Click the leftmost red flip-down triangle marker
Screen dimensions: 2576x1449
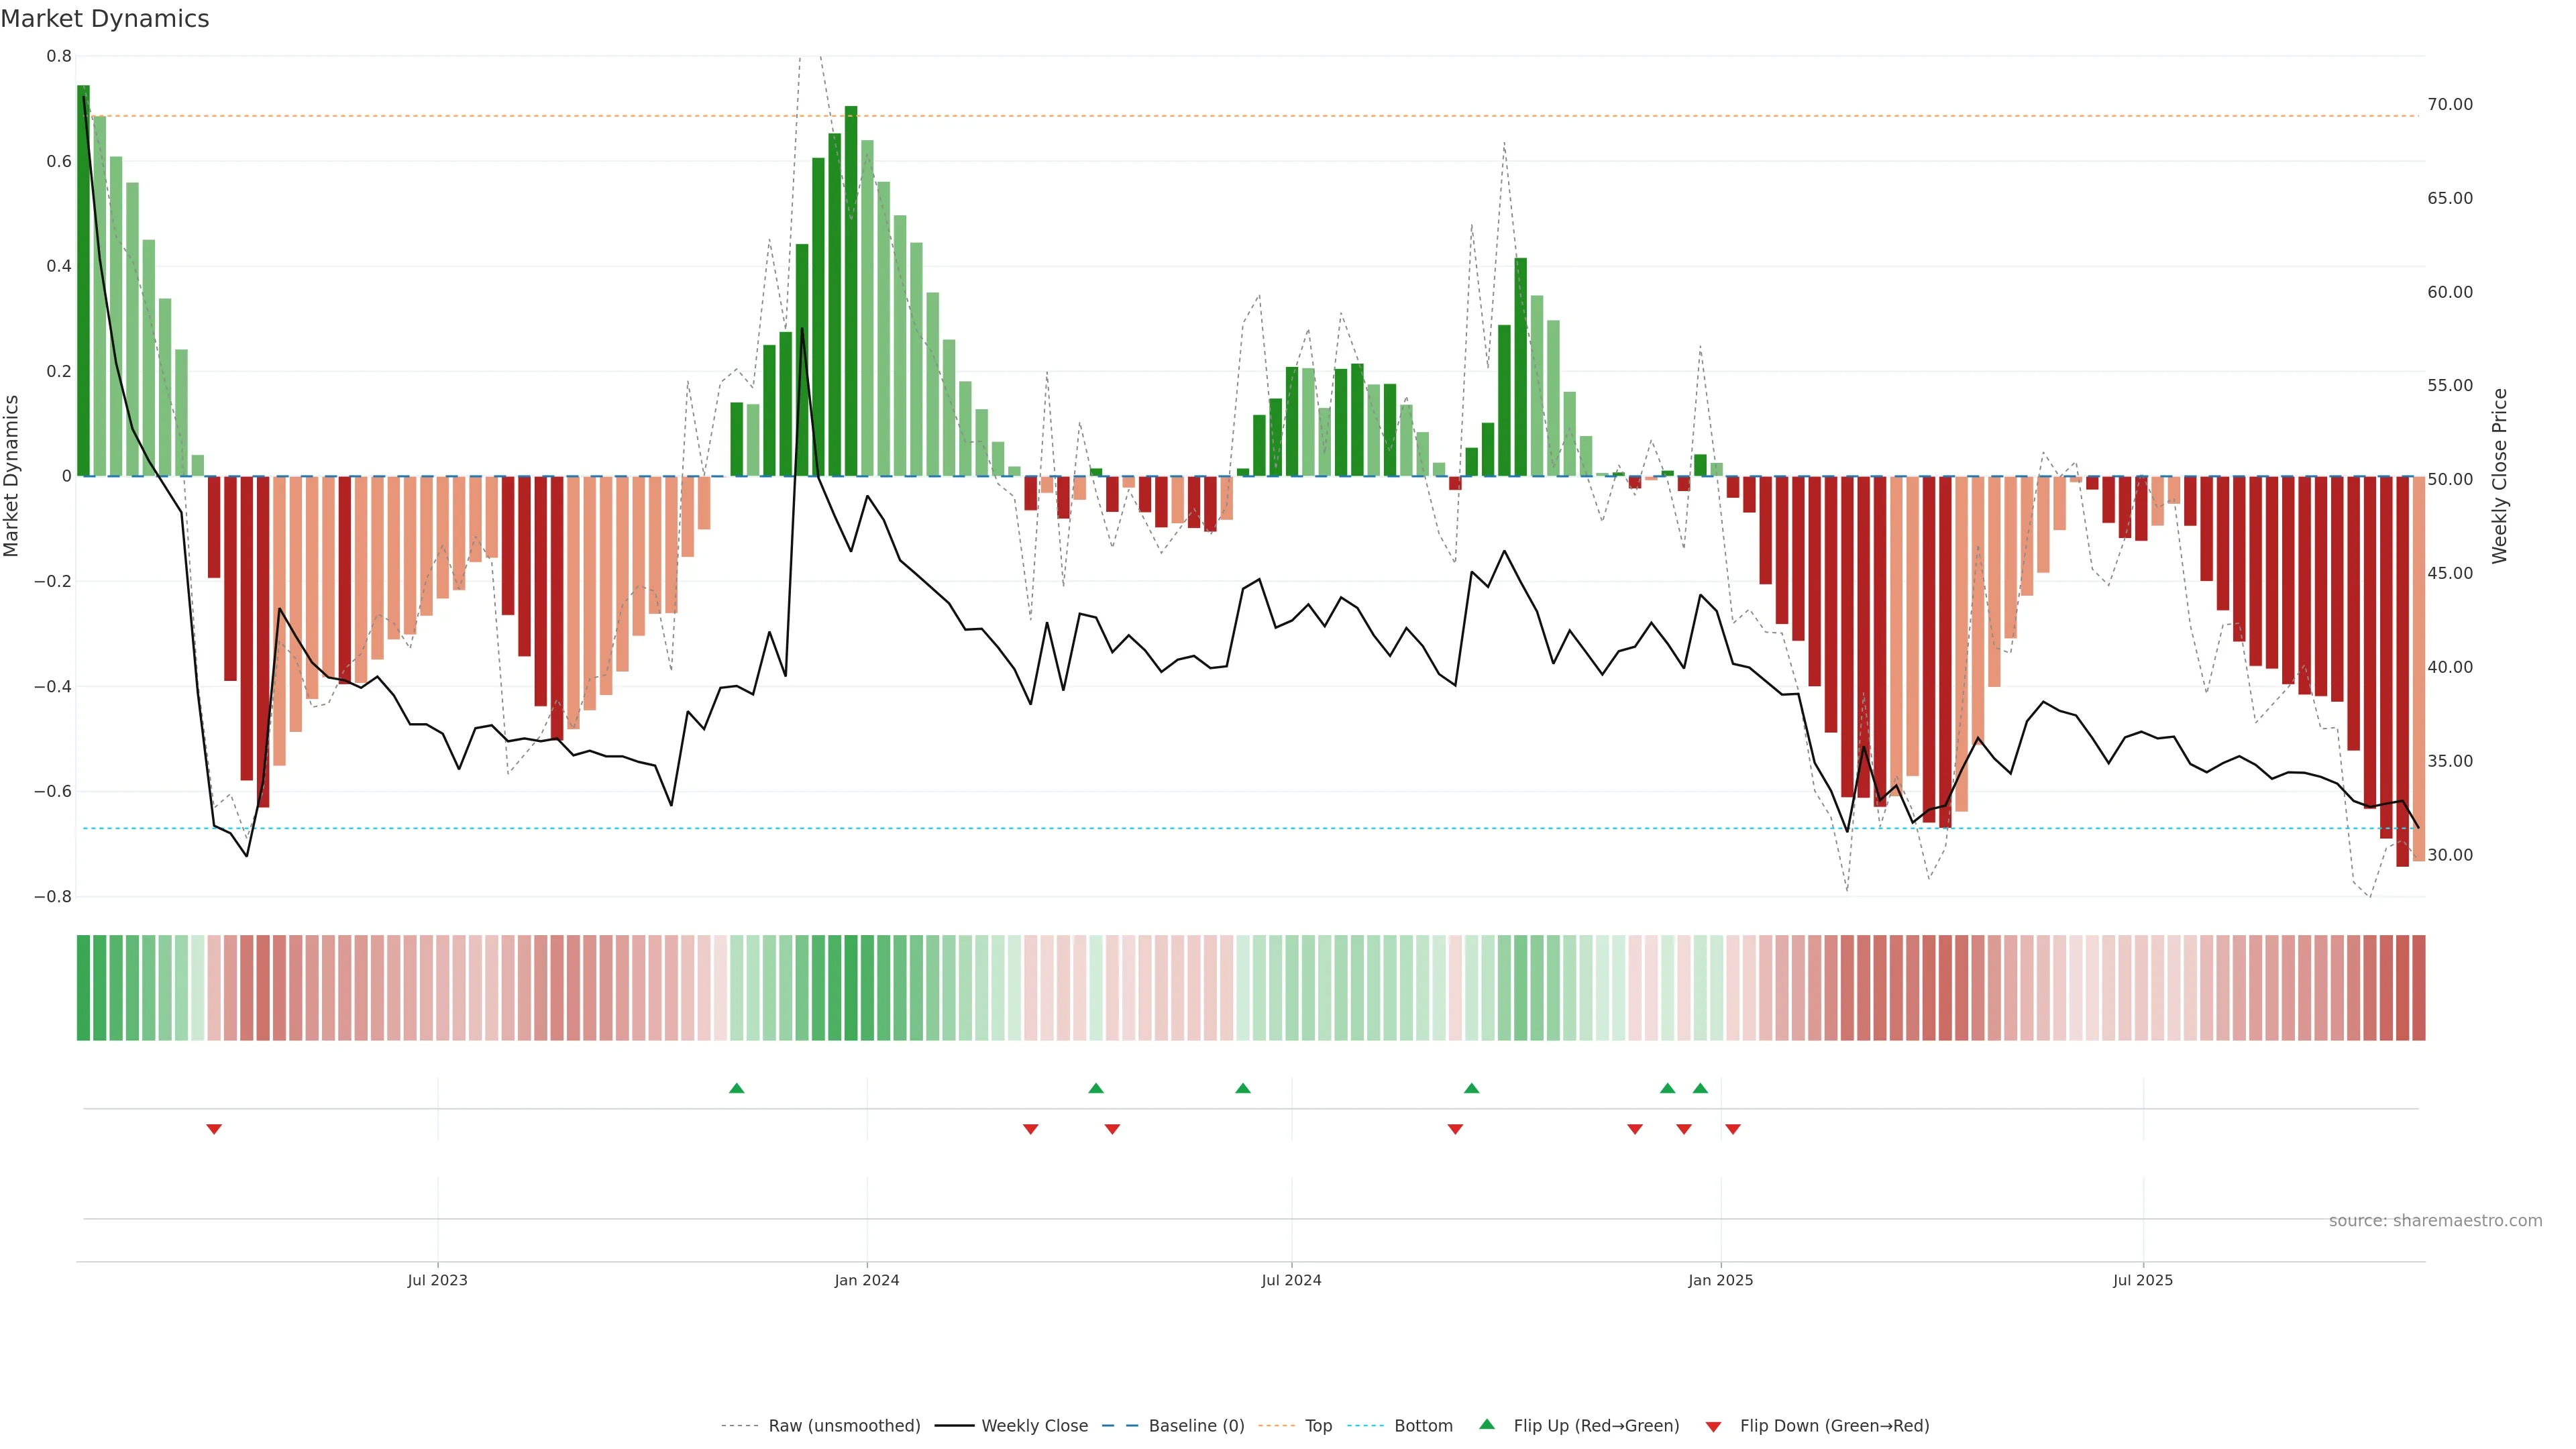coord(214,1129)
